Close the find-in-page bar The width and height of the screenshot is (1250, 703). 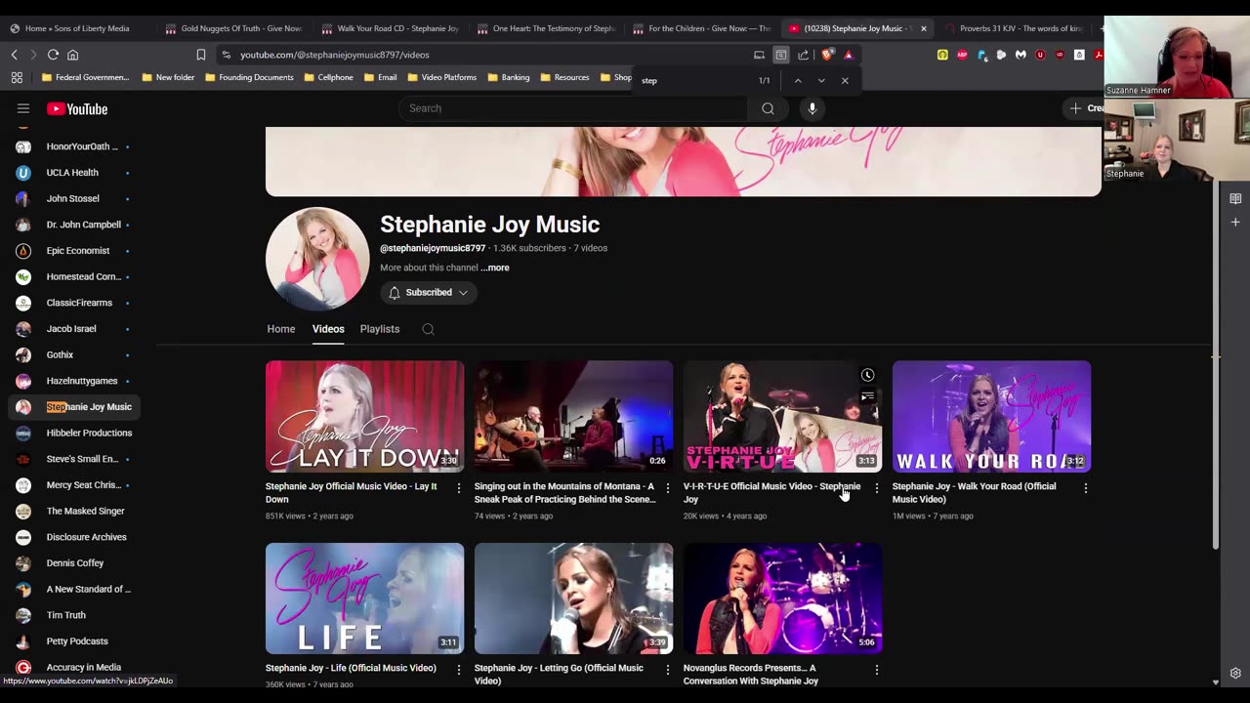(x=845, y=81)
